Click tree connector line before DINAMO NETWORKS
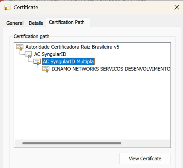Viewport: 183px width, 168px height. [x=39, y=69]
